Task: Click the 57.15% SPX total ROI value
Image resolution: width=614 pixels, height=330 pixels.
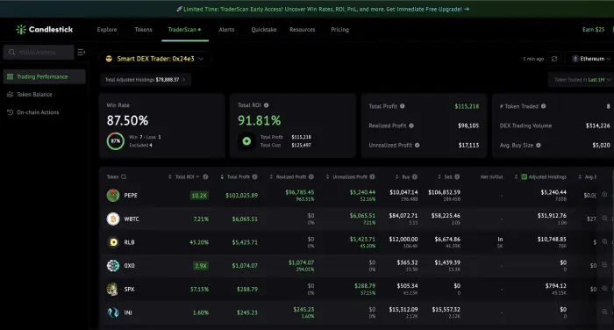Action: point(199,290)
